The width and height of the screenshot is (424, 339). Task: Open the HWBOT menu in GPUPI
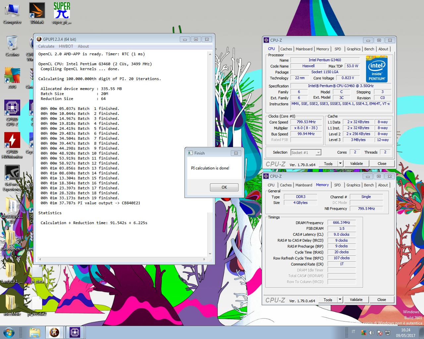[x=66, y=46]
